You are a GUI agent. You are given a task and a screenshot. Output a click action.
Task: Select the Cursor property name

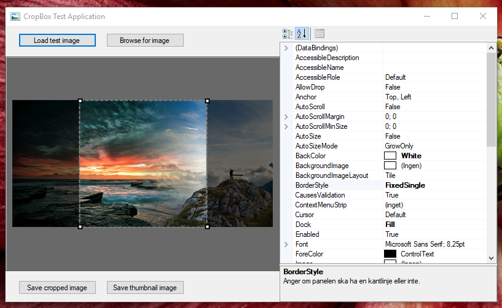[305, 215]
